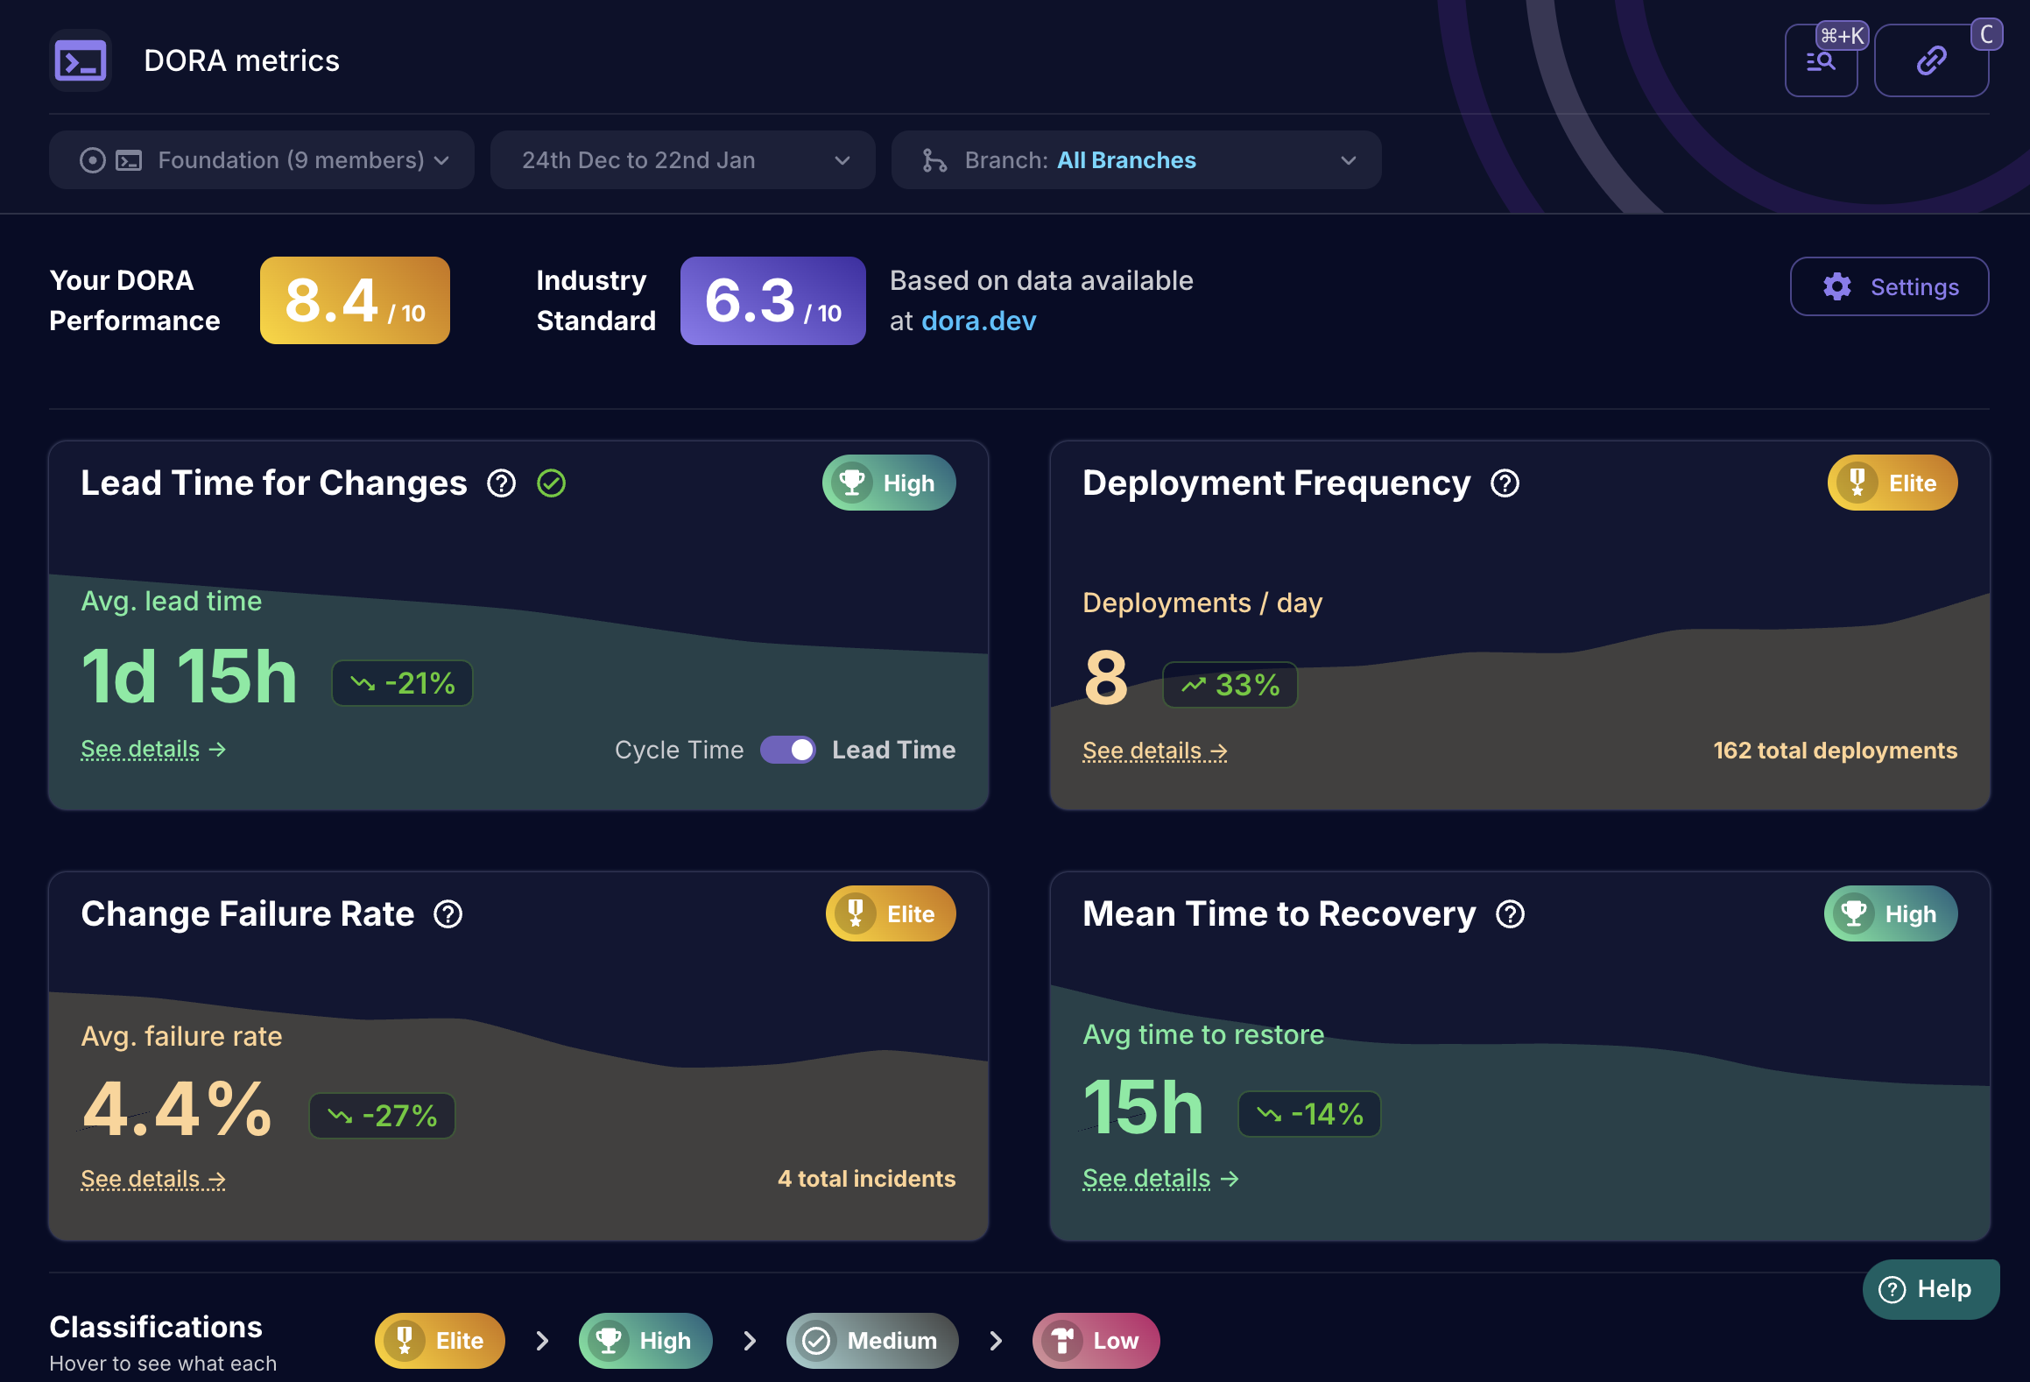
Task: Click help icon beside Change Failure Rate
Action: [x=448, y=914]
